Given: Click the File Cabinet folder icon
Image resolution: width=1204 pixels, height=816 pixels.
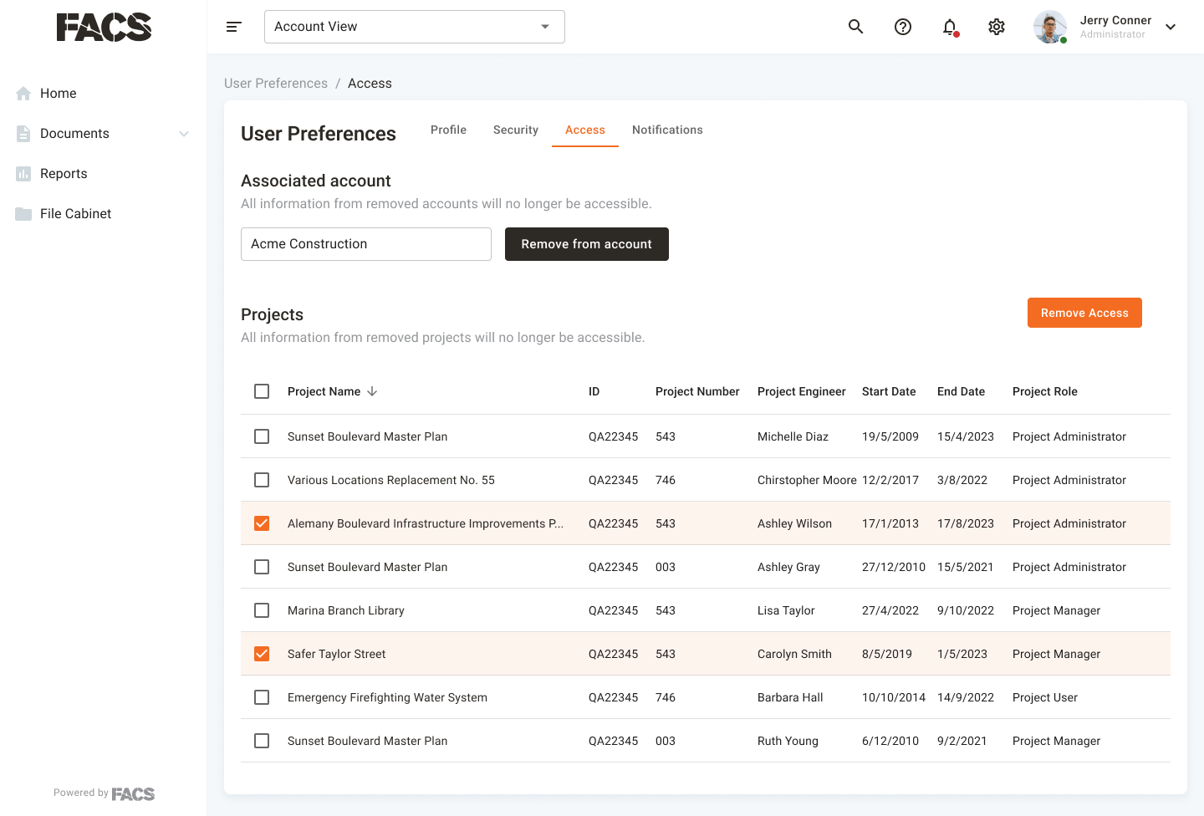Looking at the screenshot, I should (x=23, y=214).
